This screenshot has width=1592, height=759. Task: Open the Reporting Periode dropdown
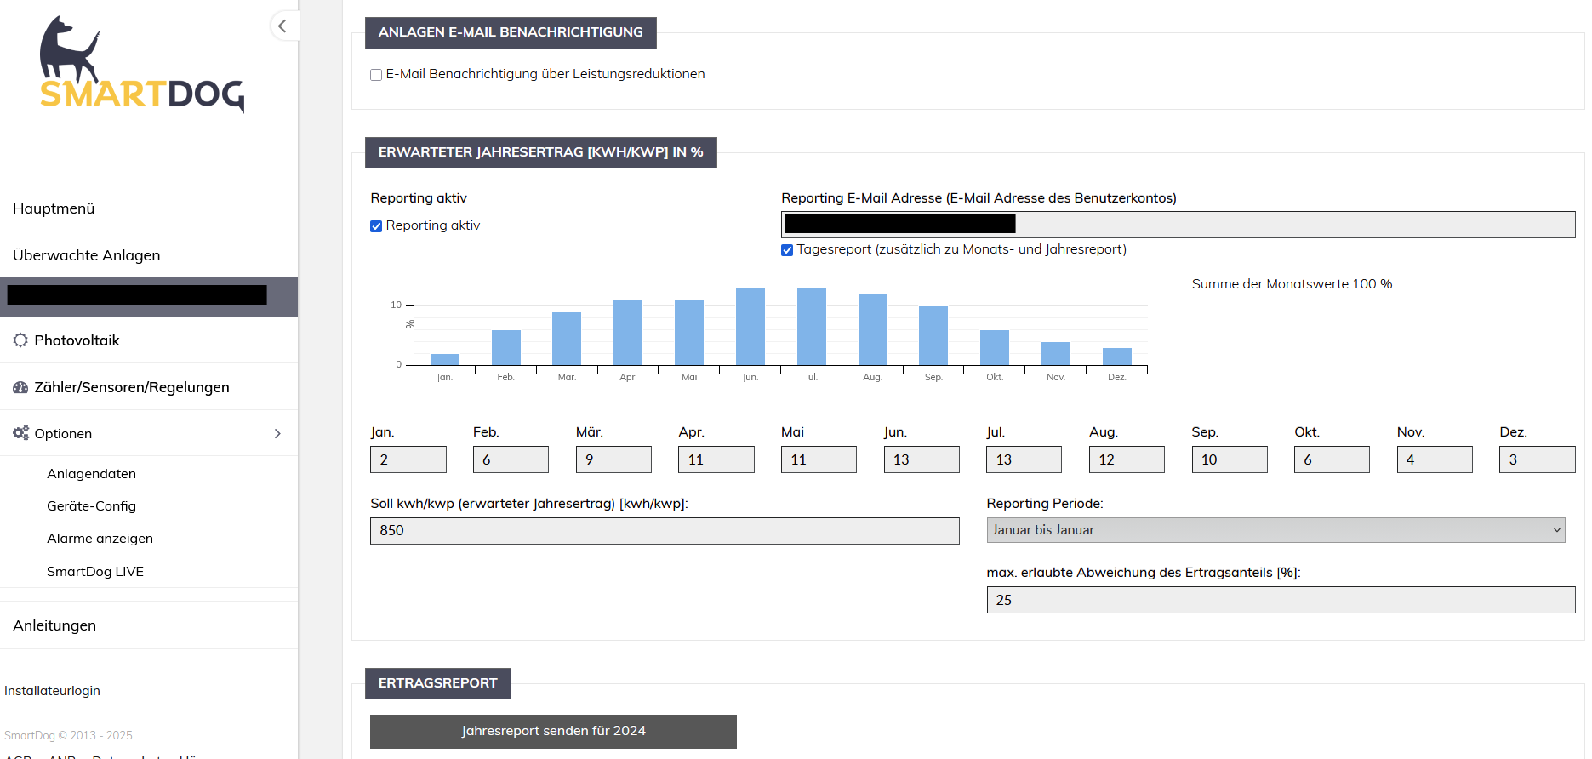click(x=1275, y=530)
